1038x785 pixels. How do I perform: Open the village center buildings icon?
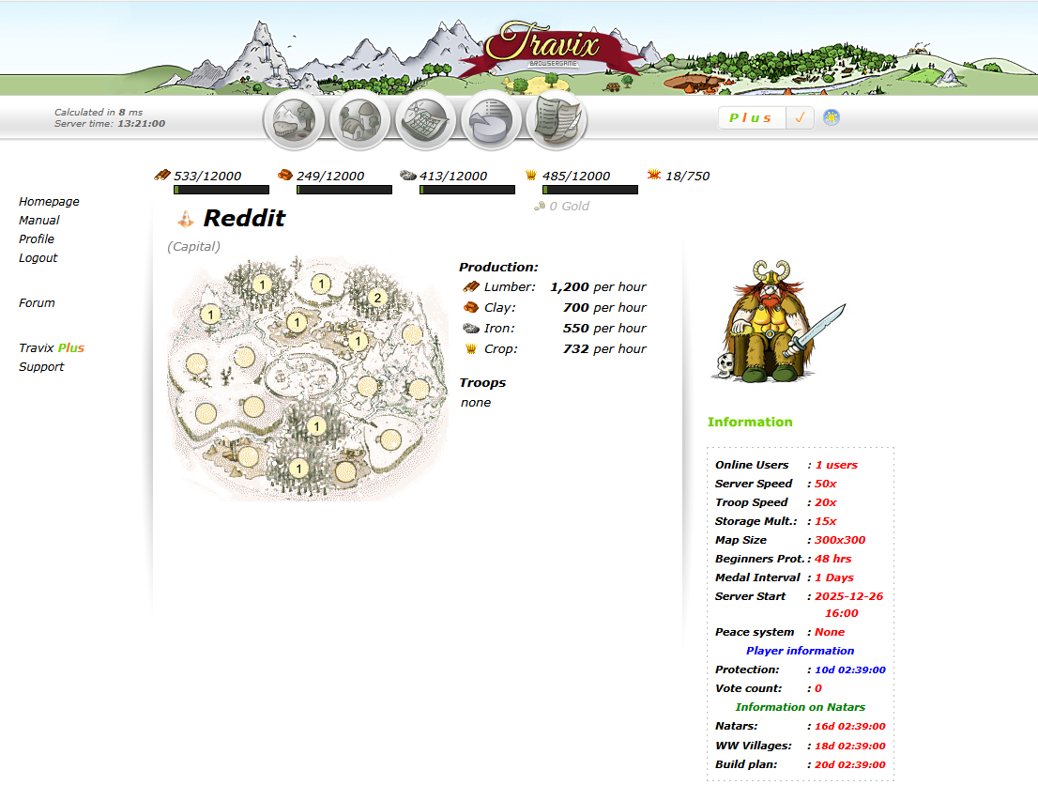[359, 120]
